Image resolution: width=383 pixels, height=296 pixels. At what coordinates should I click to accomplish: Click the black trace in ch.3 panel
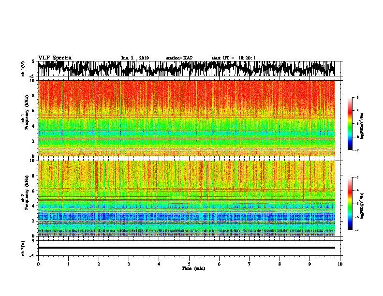(x=186, y=248)
